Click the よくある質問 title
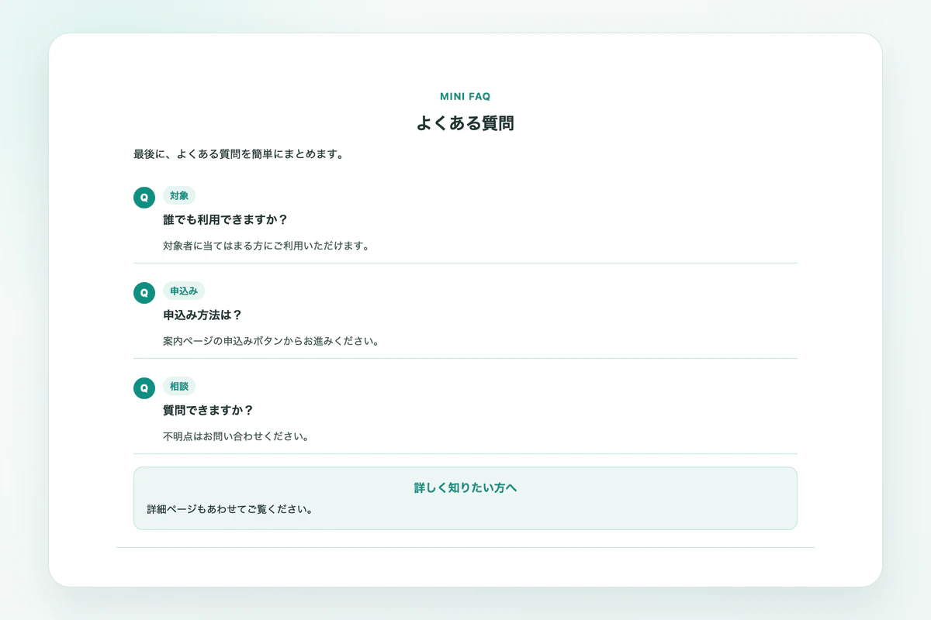Screen dimensions: 931x620 [465, 123]
